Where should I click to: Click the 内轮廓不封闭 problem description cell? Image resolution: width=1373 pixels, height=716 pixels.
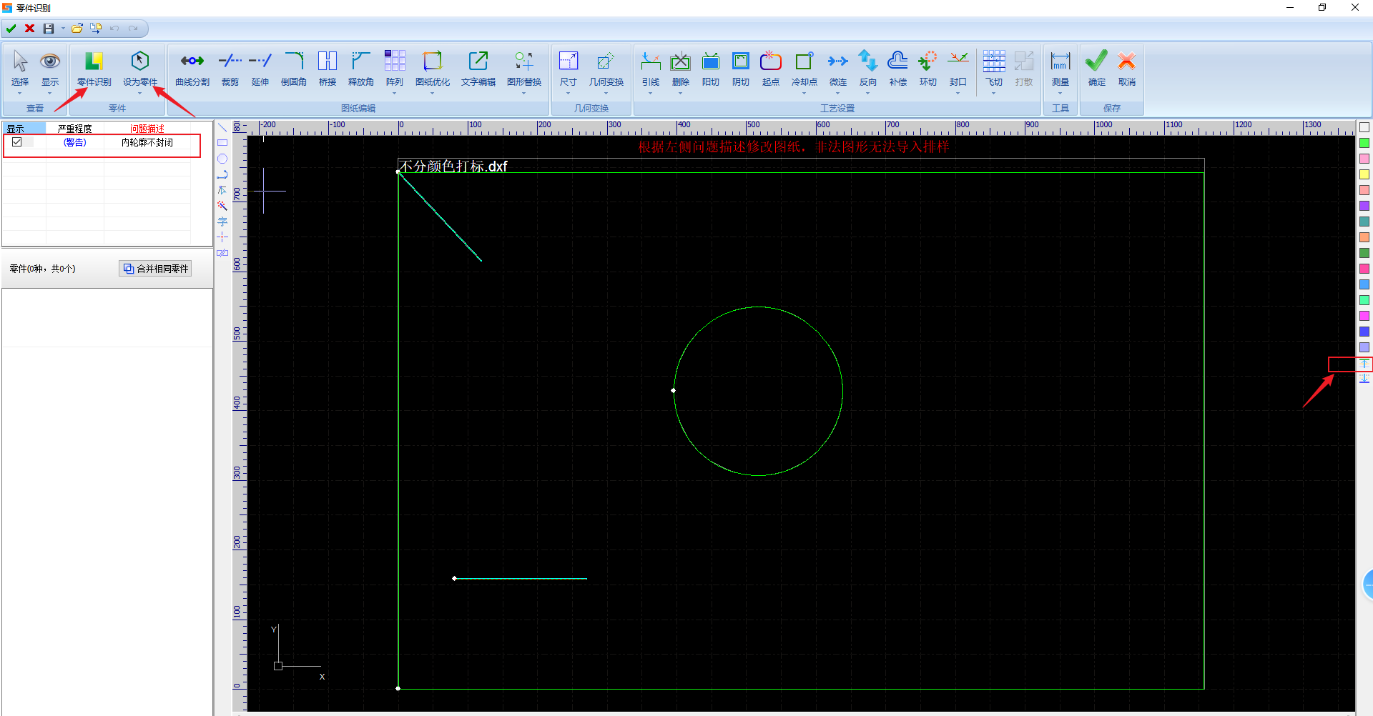tap(147, 142)
